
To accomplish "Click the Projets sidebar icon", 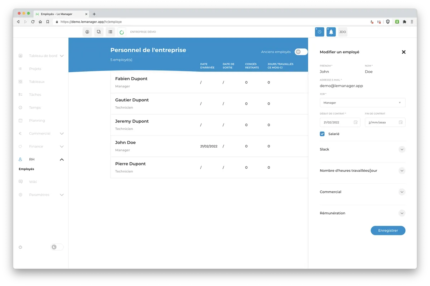I will click(x=20, y=69).
